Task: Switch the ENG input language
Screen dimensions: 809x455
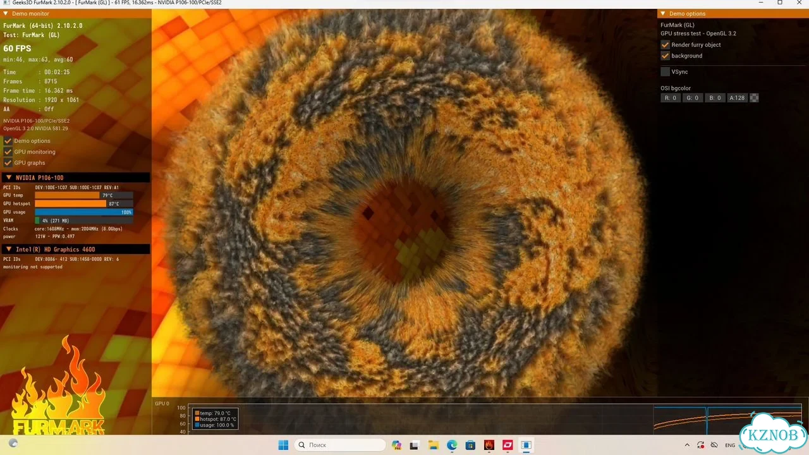Action: (730, 446)
